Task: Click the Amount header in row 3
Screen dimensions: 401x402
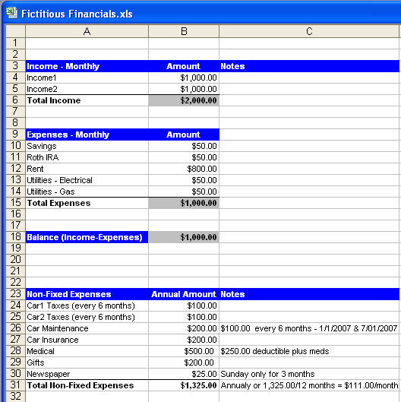Action: tap(184, 66)
